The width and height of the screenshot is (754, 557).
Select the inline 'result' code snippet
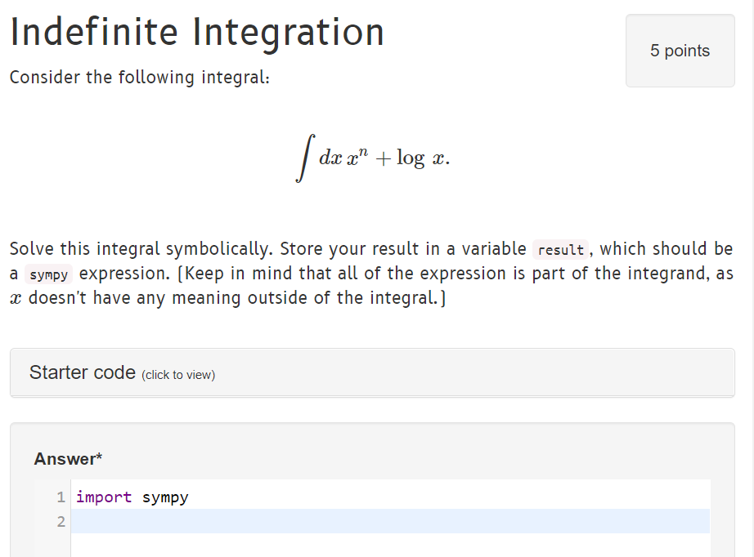(x=561, y=249)
